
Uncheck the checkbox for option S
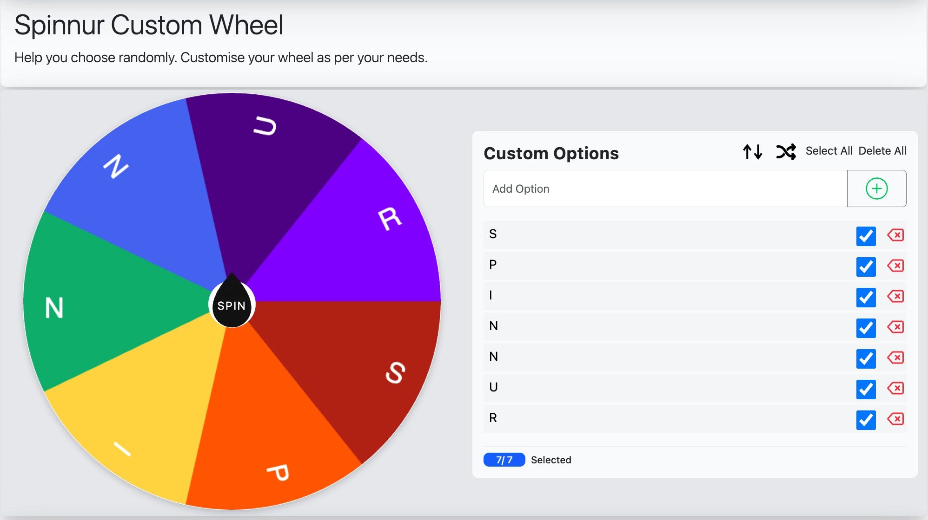pyautogui.click(x=866, y=236)
